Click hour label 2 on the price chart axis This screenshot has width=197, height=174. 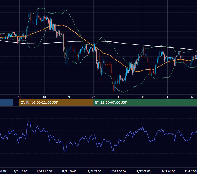[x=143, y=97]
